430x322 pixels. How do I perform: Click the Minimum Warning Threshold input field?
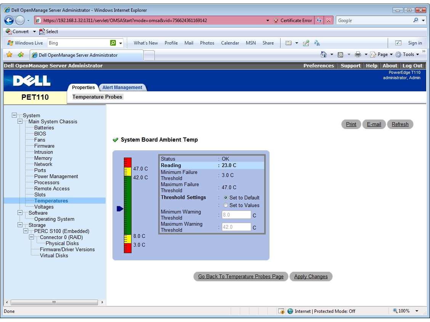[236, 215]
